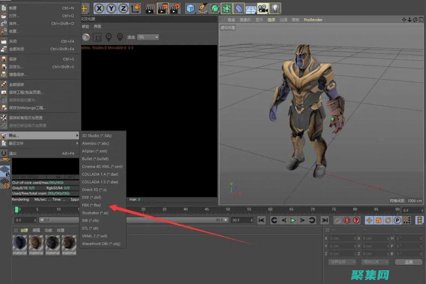Click the floor grid icon
426x284 pixels.
coord(250,8)
